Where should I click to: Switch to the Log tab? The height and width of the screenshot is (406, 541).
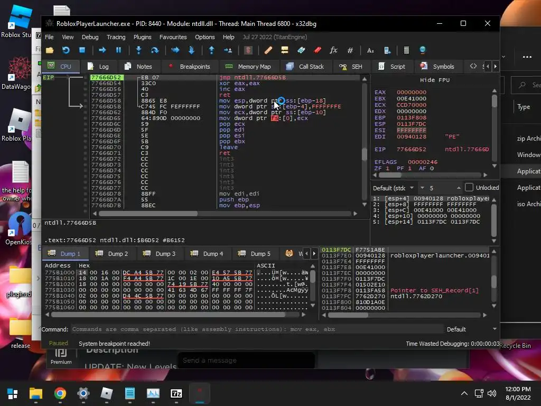(98, 67)
